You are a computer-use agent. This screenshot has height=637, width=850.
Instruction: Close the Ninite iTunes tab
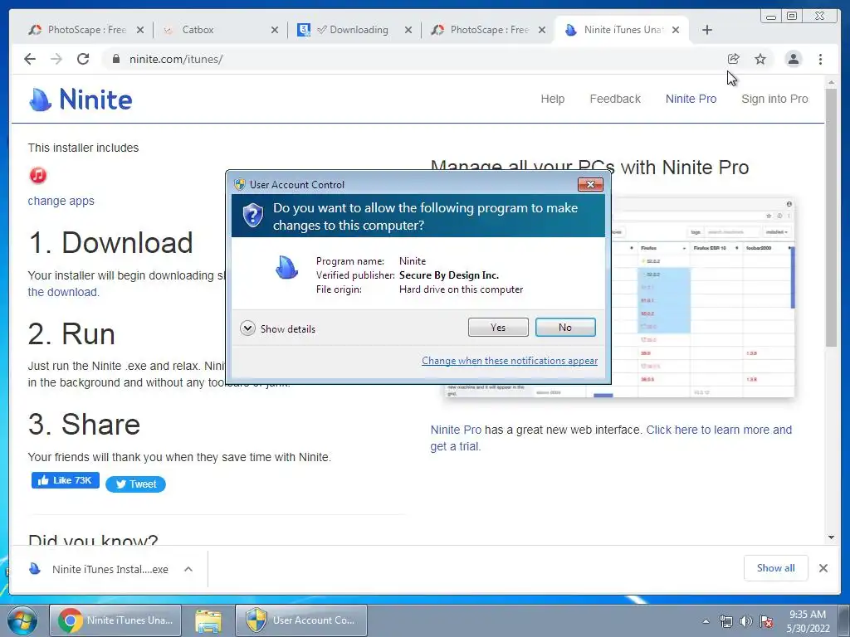coord(676,30)
